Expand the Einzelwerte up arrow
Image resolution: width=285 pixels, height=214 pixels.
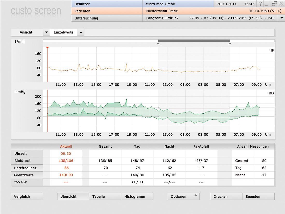tap(81, 32)
